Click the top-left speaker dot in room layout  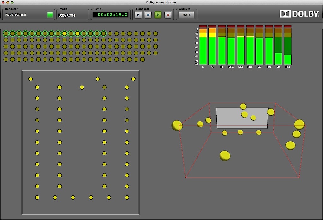pos(31,79)
